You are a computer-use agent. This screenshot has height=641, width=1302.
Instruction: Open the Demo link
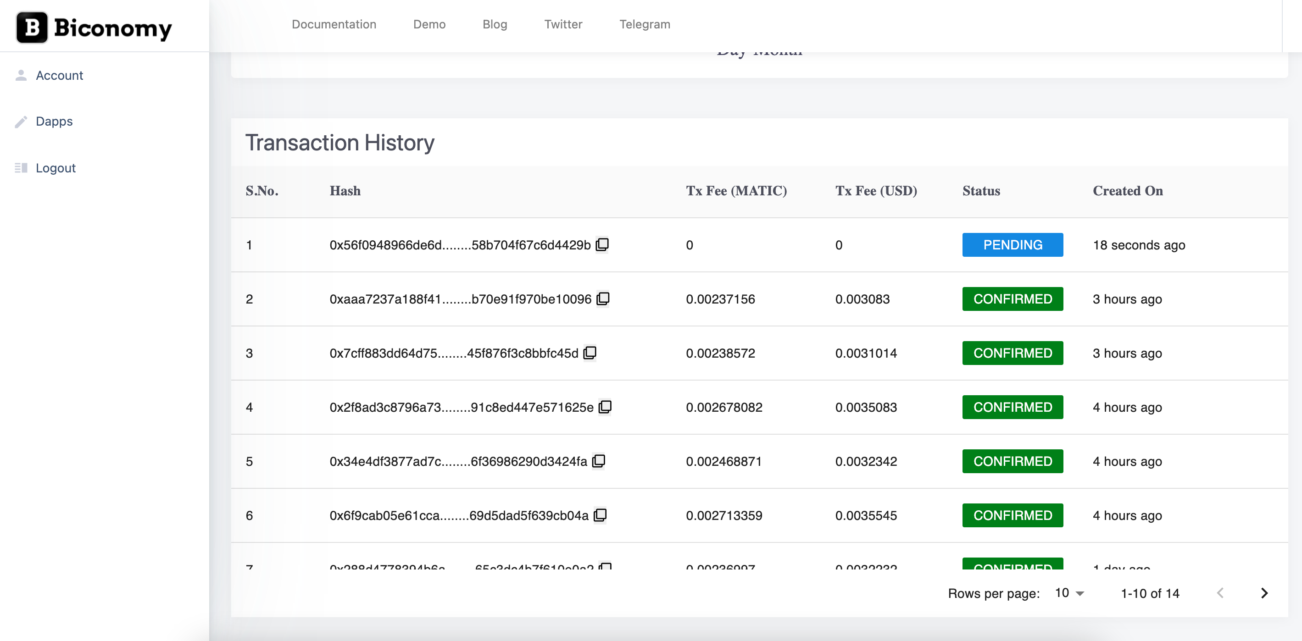429,24
